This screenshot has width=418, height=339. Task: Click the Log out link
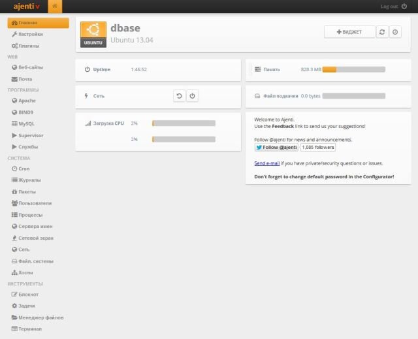click(389, 7)
